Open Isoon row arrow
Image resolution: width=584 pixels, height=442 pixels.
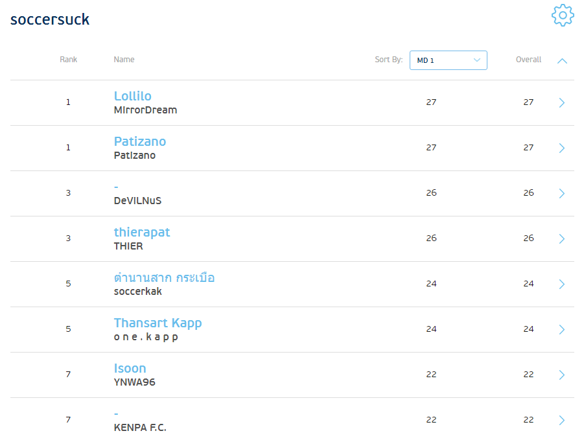561,375
